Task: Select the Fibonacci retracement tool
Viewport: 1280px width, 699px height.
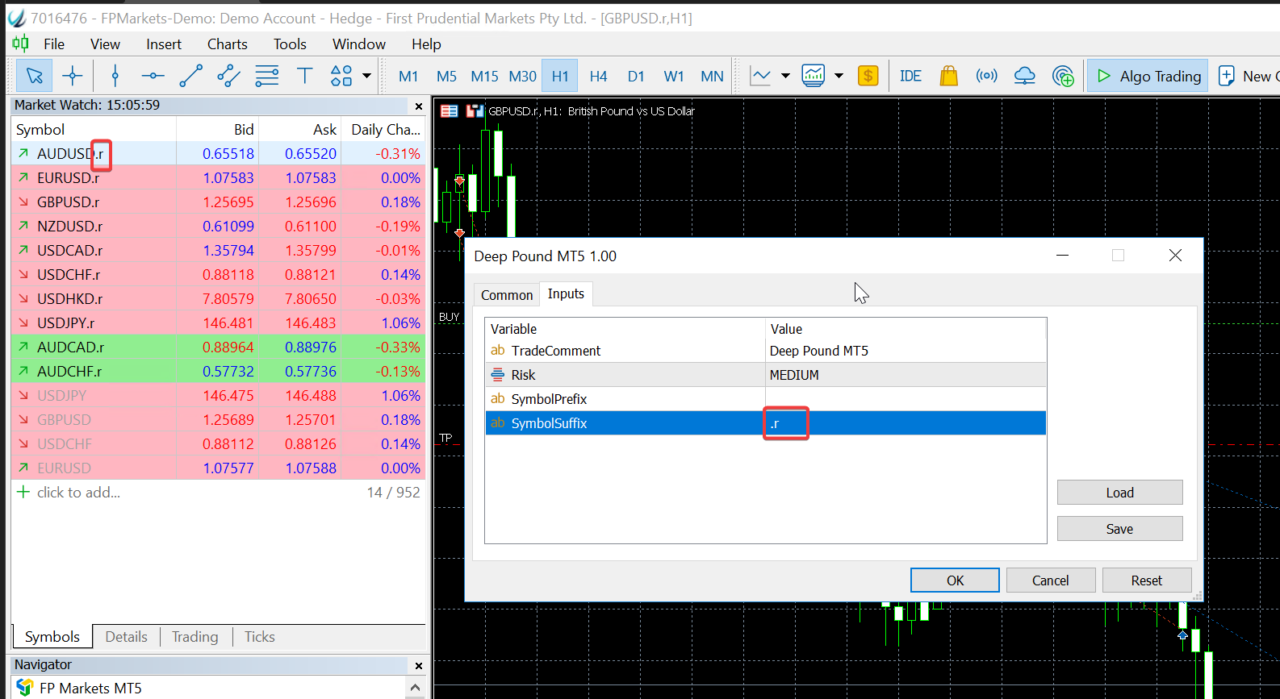Action: [266, 76]
